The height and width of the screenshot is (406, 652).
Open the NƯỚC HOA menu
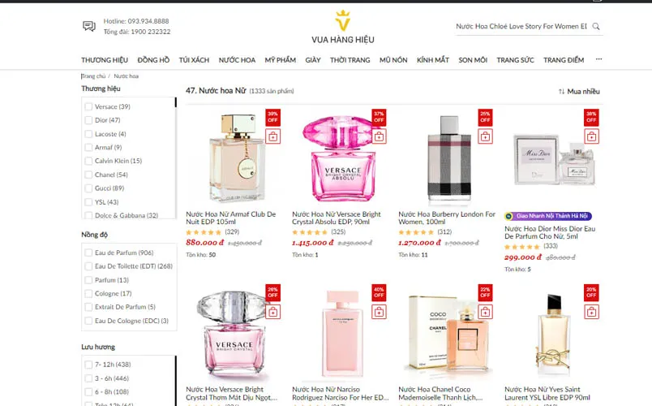(237, 60)
